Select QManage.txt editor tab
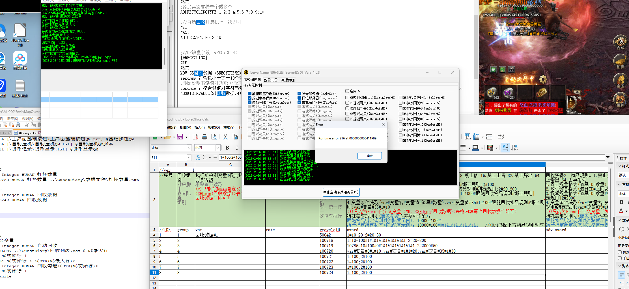Viewport: 629px width, 289px height. 27,133
